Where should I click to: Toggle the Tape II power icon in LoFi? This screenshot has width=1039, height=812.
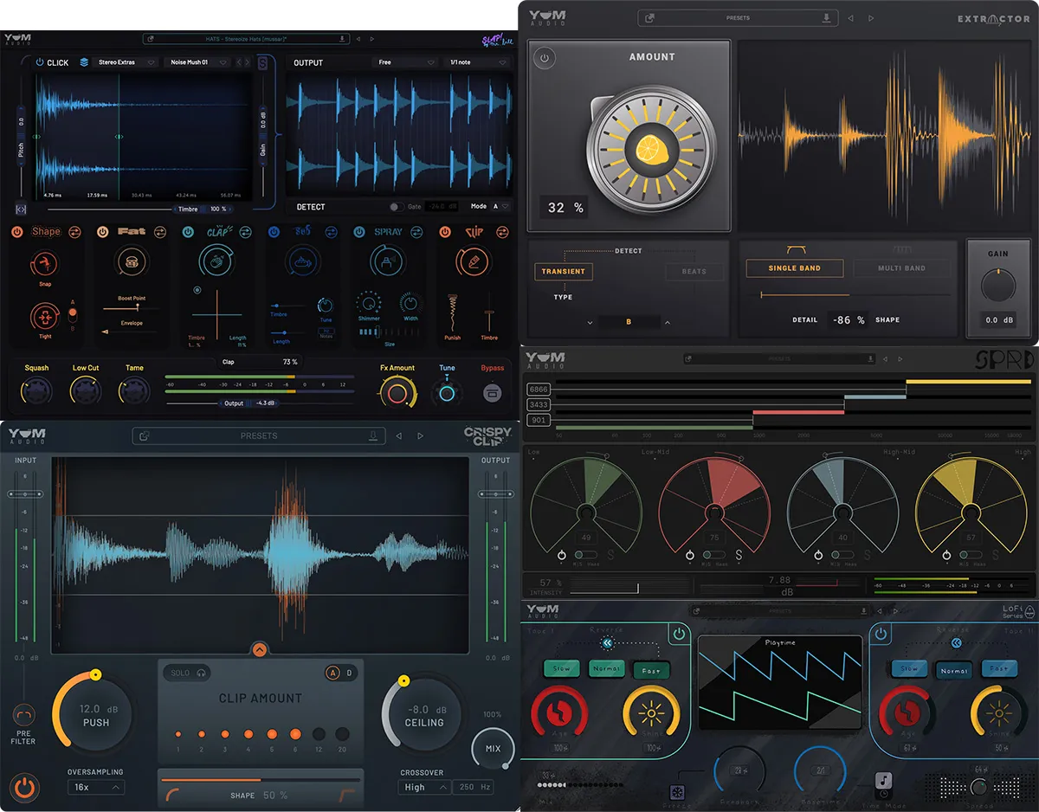(x=881, y=635)
